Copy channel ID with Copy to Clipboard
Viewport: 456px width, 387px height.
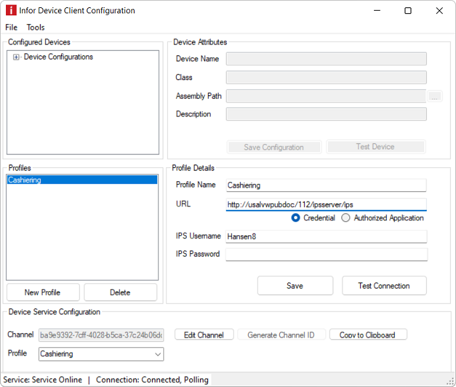(367, 335)
